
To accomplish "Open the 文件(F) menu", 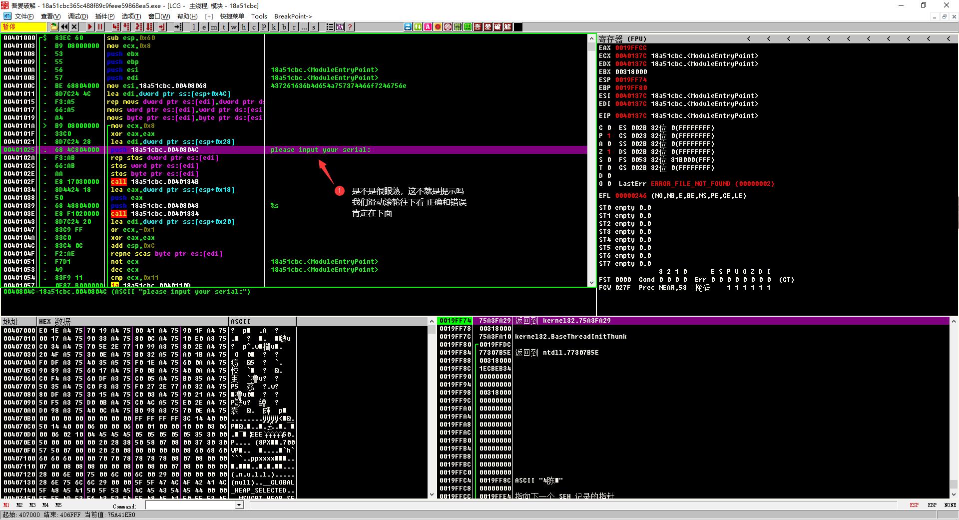I will pos(24,16).
